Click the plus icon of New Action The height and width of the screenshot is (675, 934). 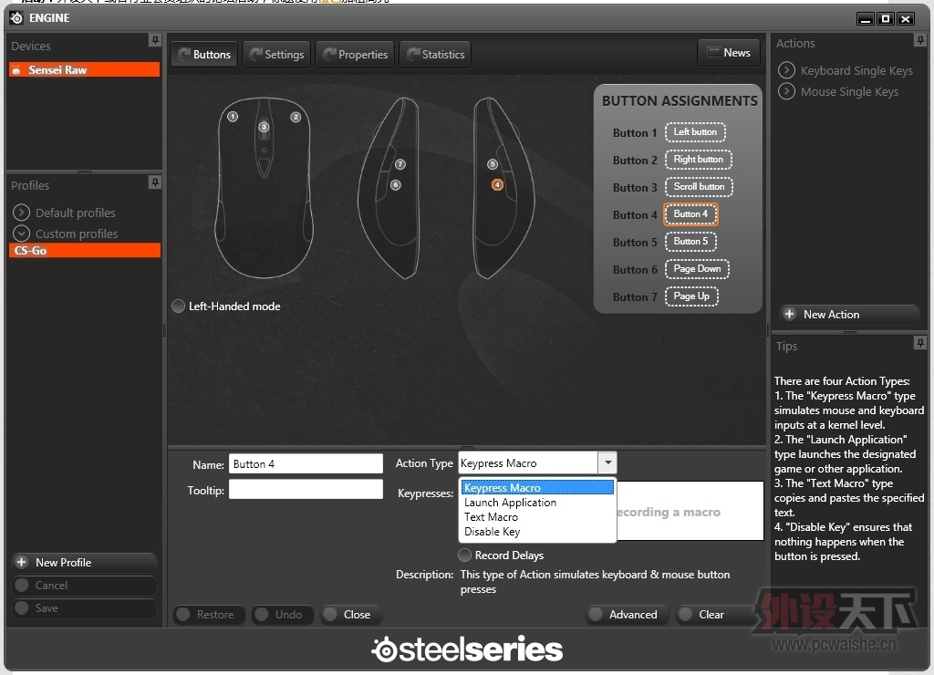pos(789,314)
